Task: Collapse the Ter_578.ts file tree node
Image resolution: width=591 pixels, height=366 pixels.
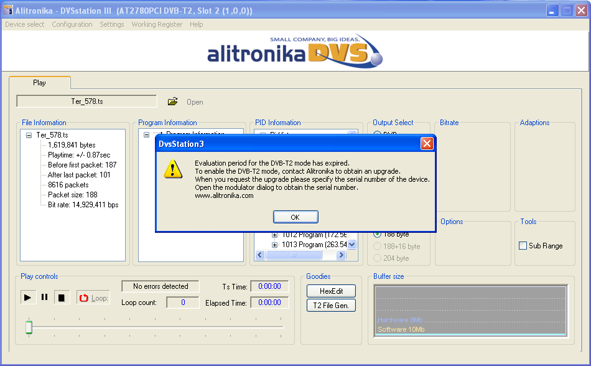Action: coord(29,135)
